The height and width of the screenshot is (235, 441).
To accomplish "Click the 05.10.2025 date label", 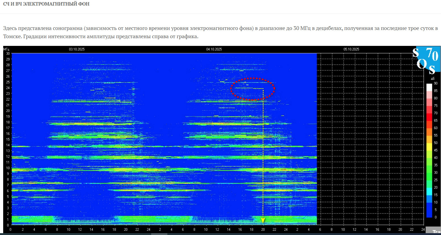I will [x=351, y=49].
